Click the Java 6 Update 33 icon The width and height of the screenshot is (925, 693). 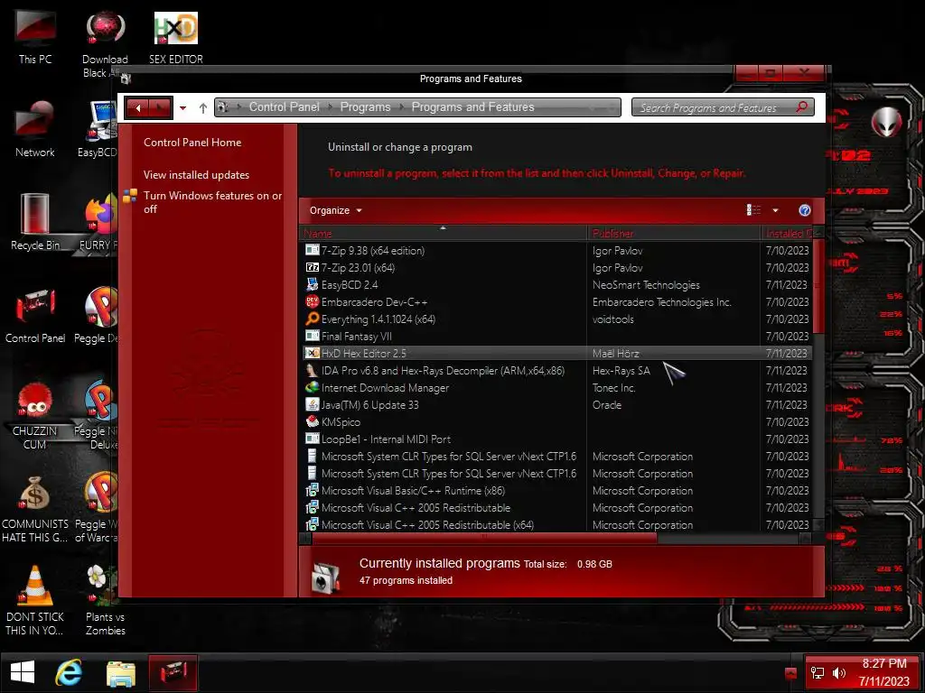[312, 405]
